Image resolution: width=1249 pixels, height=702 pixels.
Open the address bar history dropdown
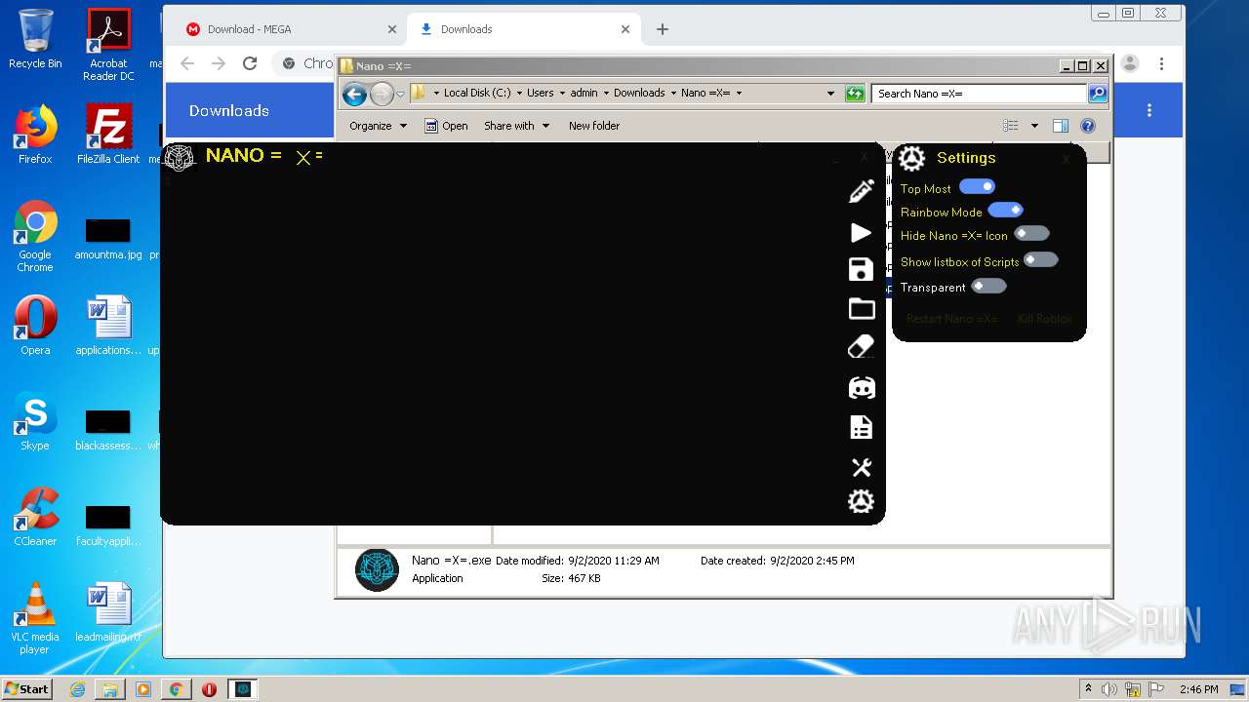(830, 94)
